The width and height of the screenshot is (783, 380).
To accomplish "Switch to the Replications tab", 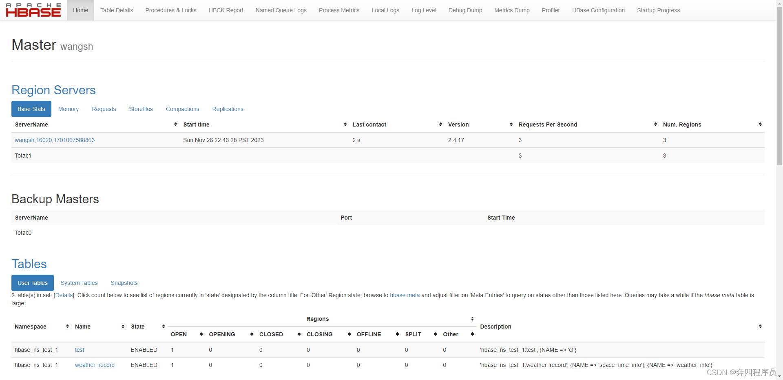I will click(x=228, y=109).
